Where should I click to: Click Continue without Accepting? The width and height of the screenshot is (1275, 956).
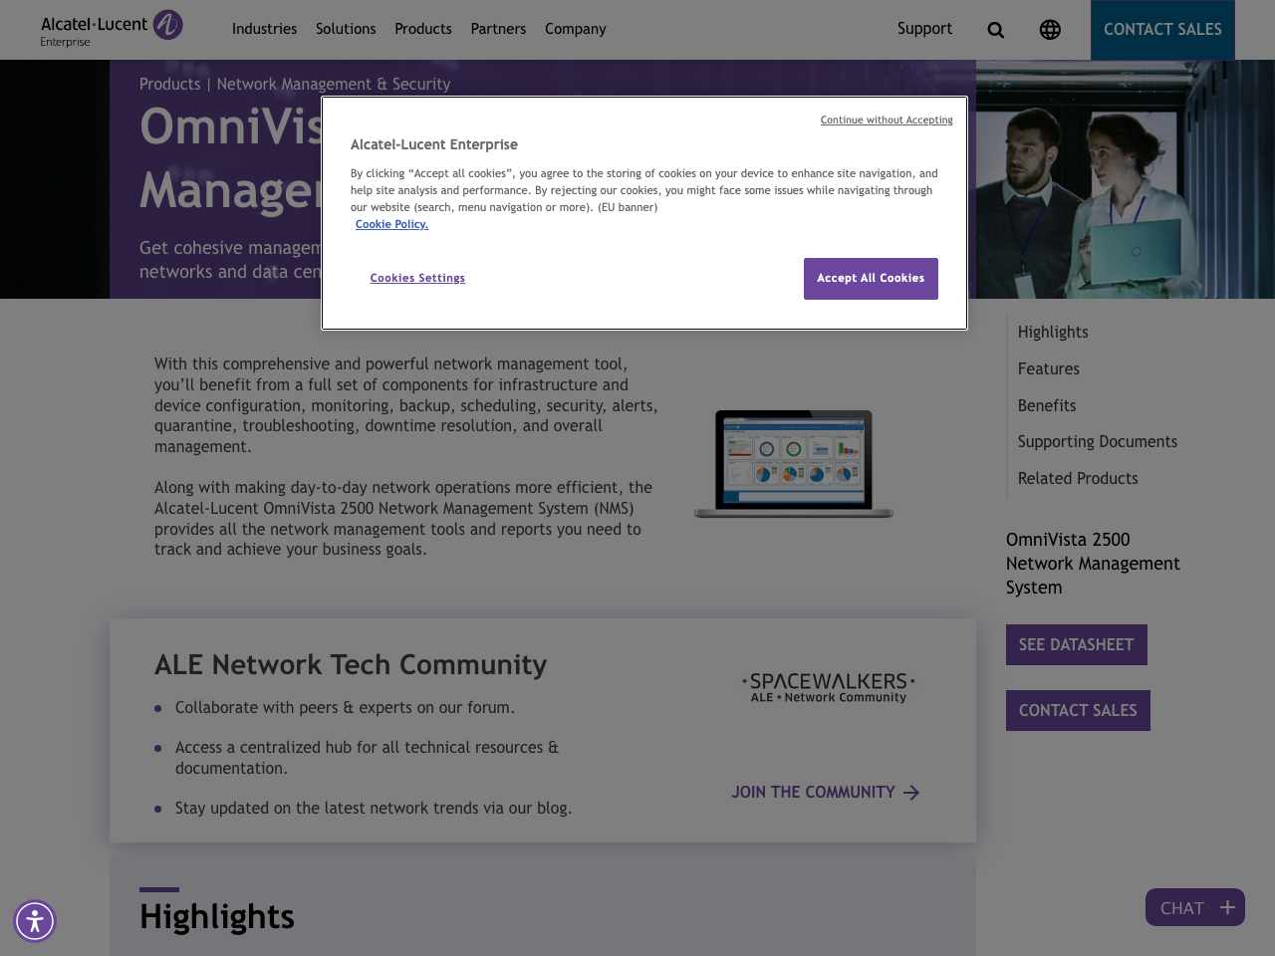coord(887,119)
